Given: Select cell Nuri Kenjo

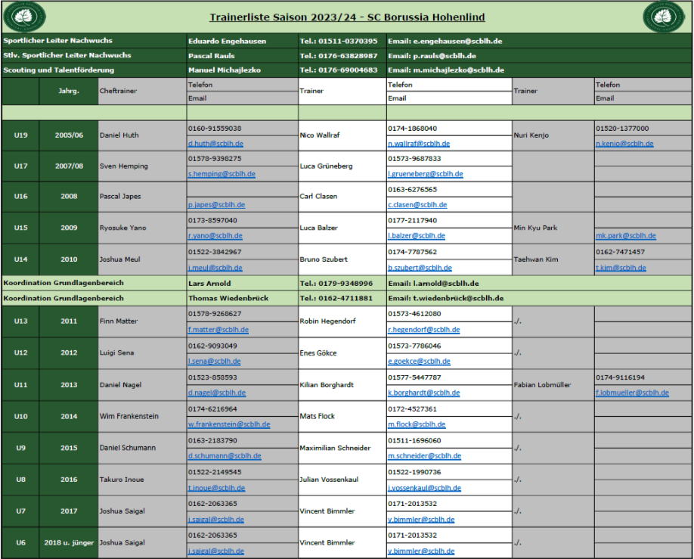Looking at the screenshot, I should tap(553, 135).
